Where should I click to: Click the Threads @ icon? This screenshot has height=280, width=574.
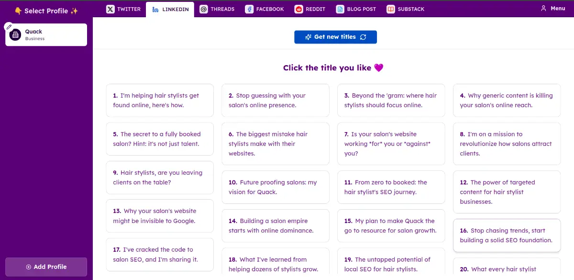[x=204, y=9]
